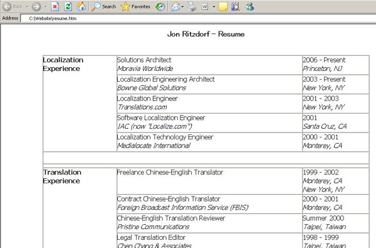This screenshot has width=376, height=248.
Task: Click 'Medialocate International' company name
Action: click(154, 146)
